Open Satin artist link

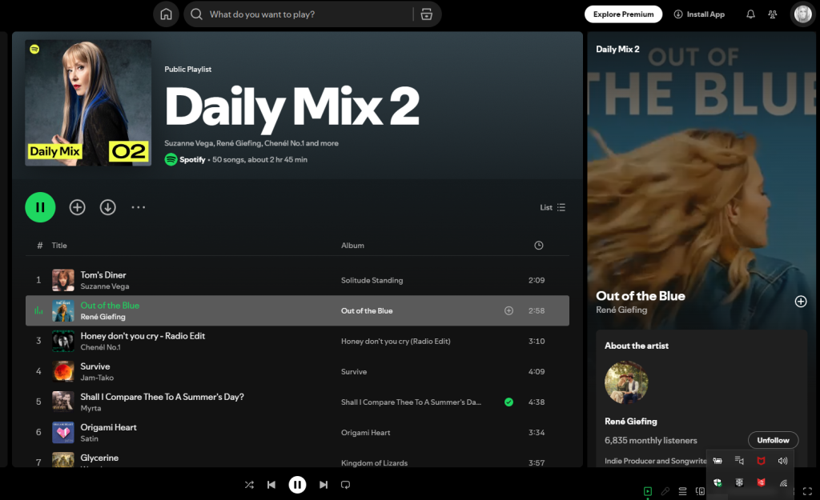pos(89,439)
